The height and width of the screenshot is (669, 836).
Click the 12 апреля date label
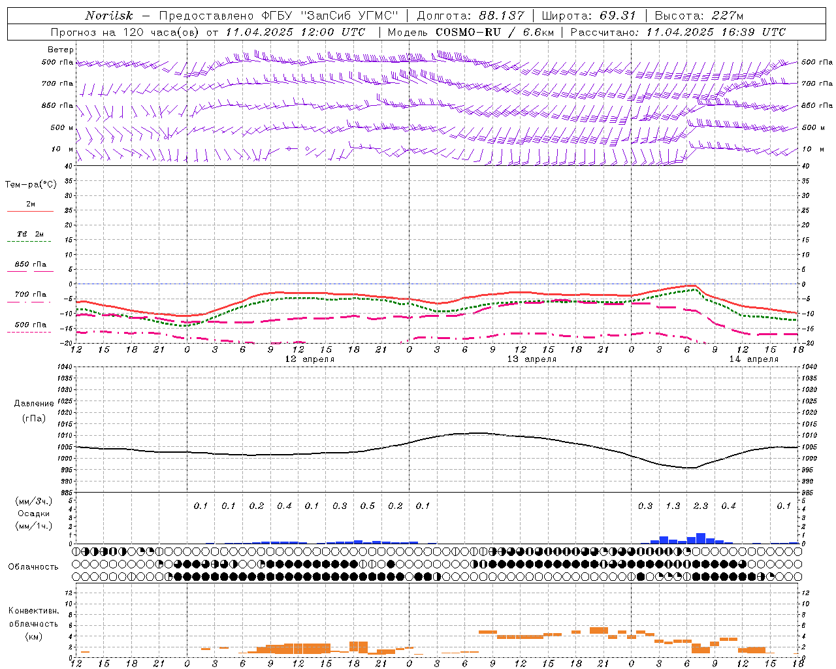310,359
